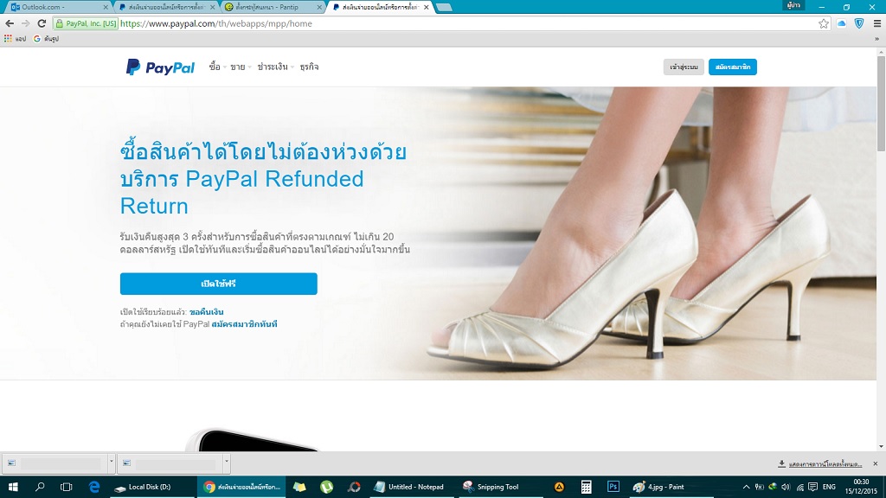The image size is (886, 498).
Task: Bookmark this page with the star icon
Action: (824, 23)
